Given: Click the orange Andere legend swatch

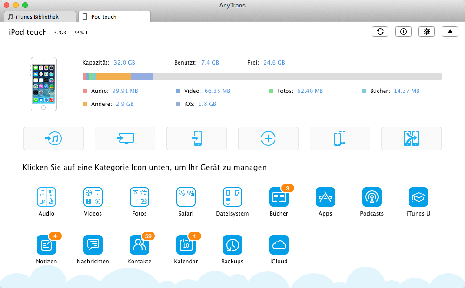Looking at the screenshot, I should click(x=85, y=104).
